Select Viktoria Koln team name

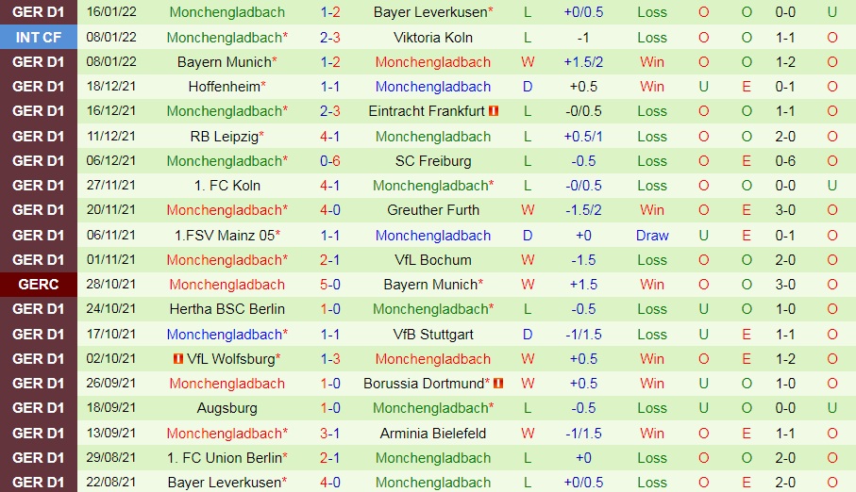click(x=433, y=38)
